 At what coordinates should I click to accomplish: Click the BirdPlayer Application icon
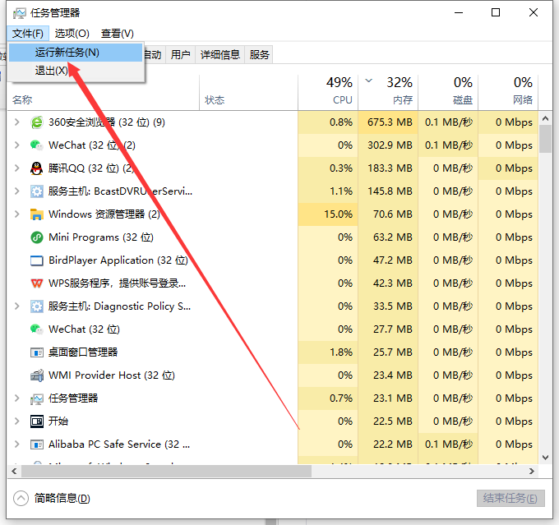pos(36,260)
